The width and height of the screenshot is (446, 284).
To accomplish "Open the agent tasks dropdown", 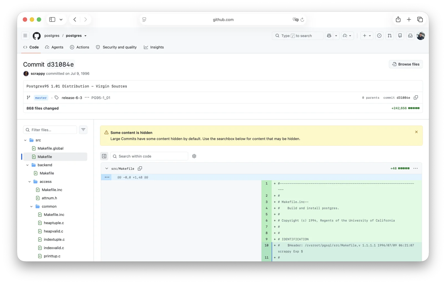I will click(x=347, y=36).
